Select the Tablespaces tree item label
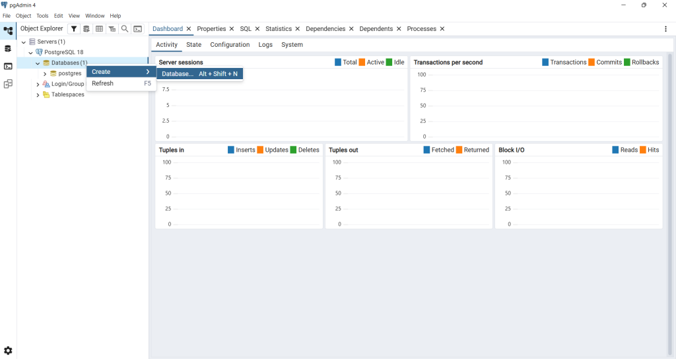The height and width of the screenshot is (359, 676). pyautogui.click(x=68, y=94)
